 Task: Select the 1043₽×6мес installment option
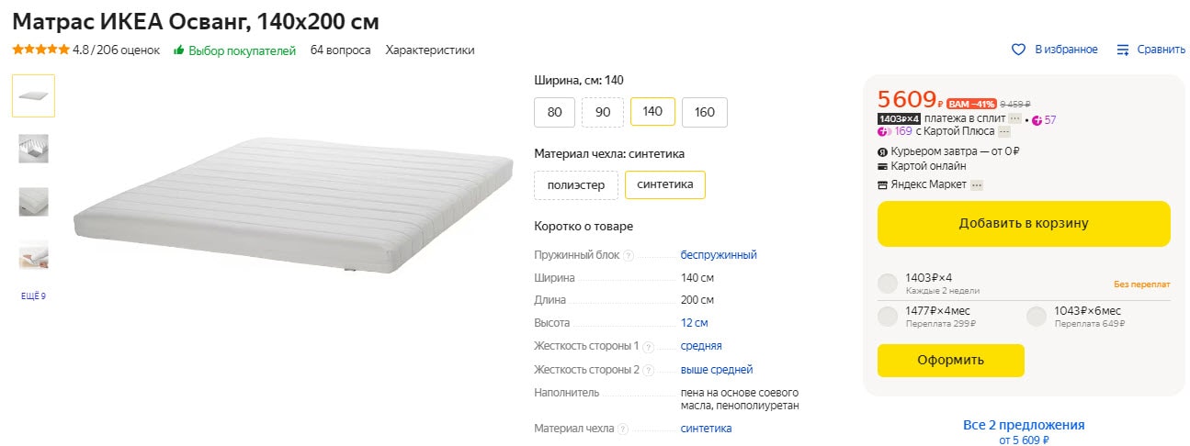pos(1037,317)
